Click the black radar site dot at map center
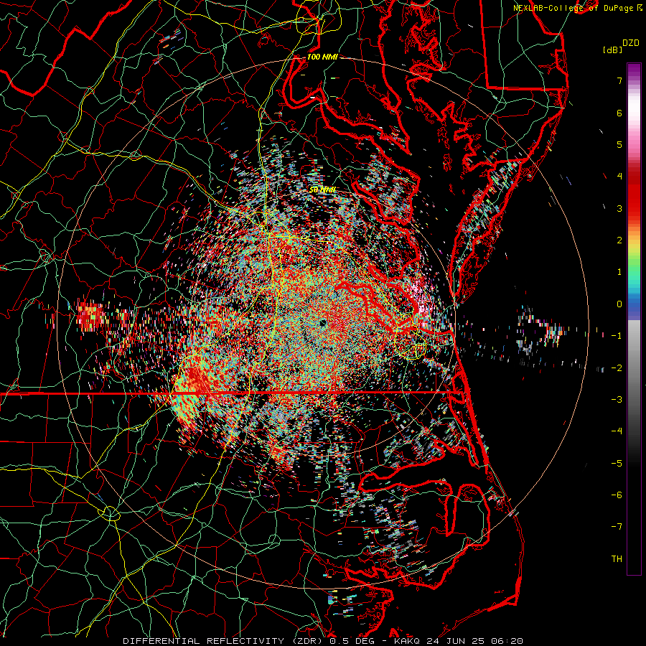Image resolution: width=646 pixels, height=646 pixels. pos(322,322)
